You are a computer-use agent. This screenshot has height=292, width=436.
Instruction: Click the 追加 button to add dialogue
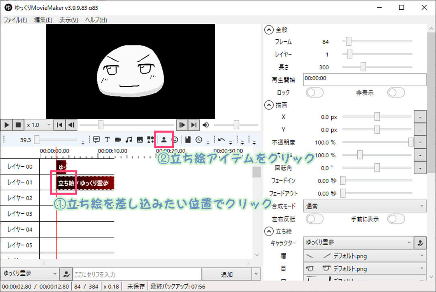pos(227,274)
